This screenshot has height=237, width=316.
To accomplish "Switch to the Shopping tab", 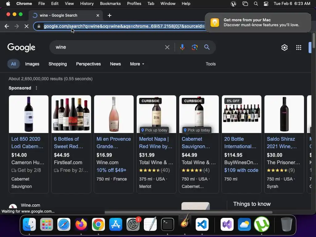I will click(x=58, y=64).
